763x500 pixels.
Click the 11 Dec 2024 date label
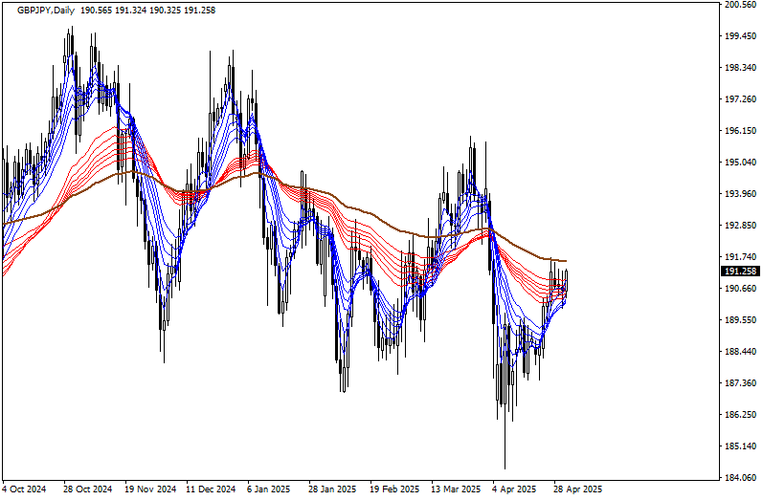click(x=211, y=489)
